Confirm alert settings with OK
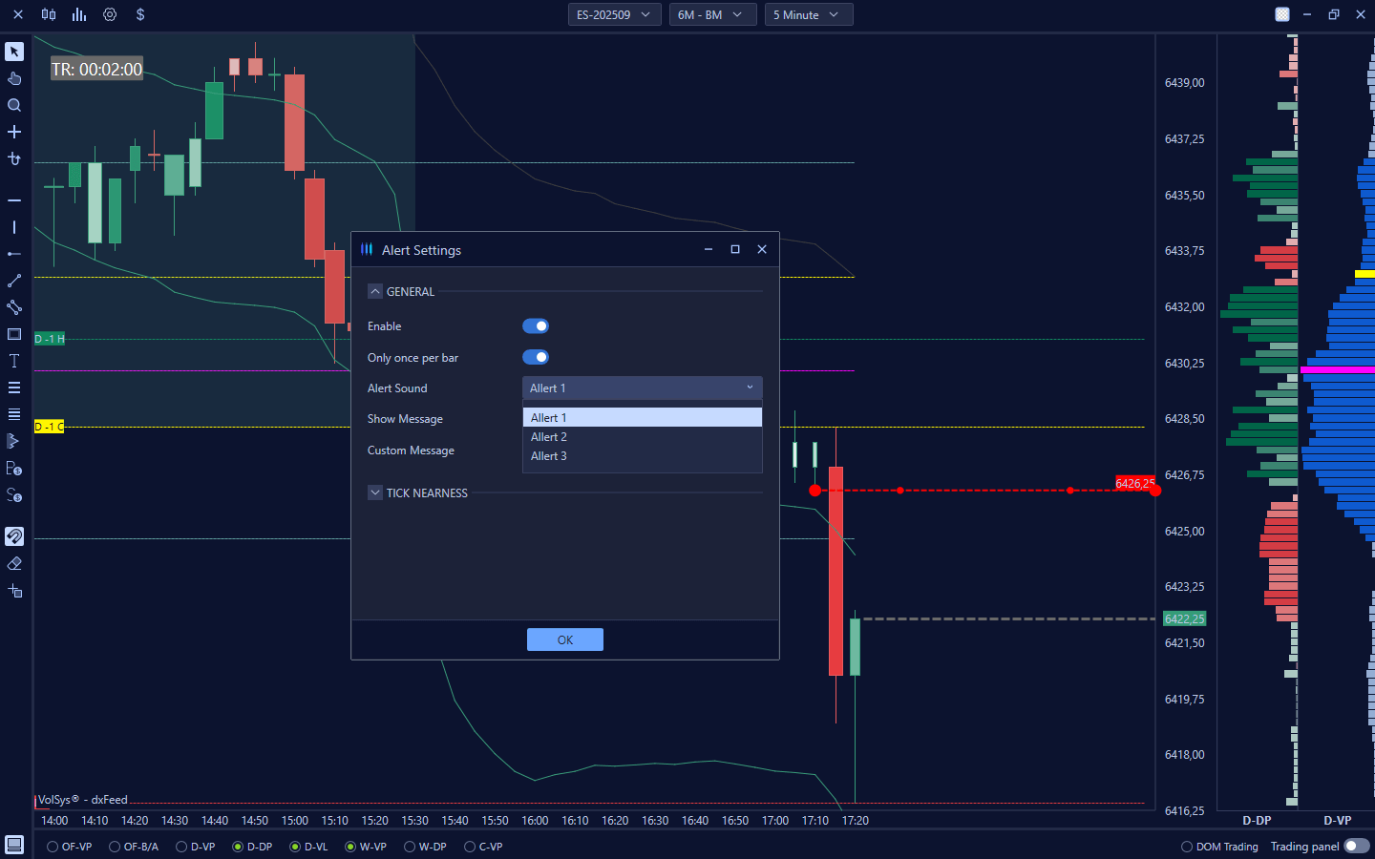The width and height of the screenshot is (1375, 859). pyautogui.click(x=564, y=639)
